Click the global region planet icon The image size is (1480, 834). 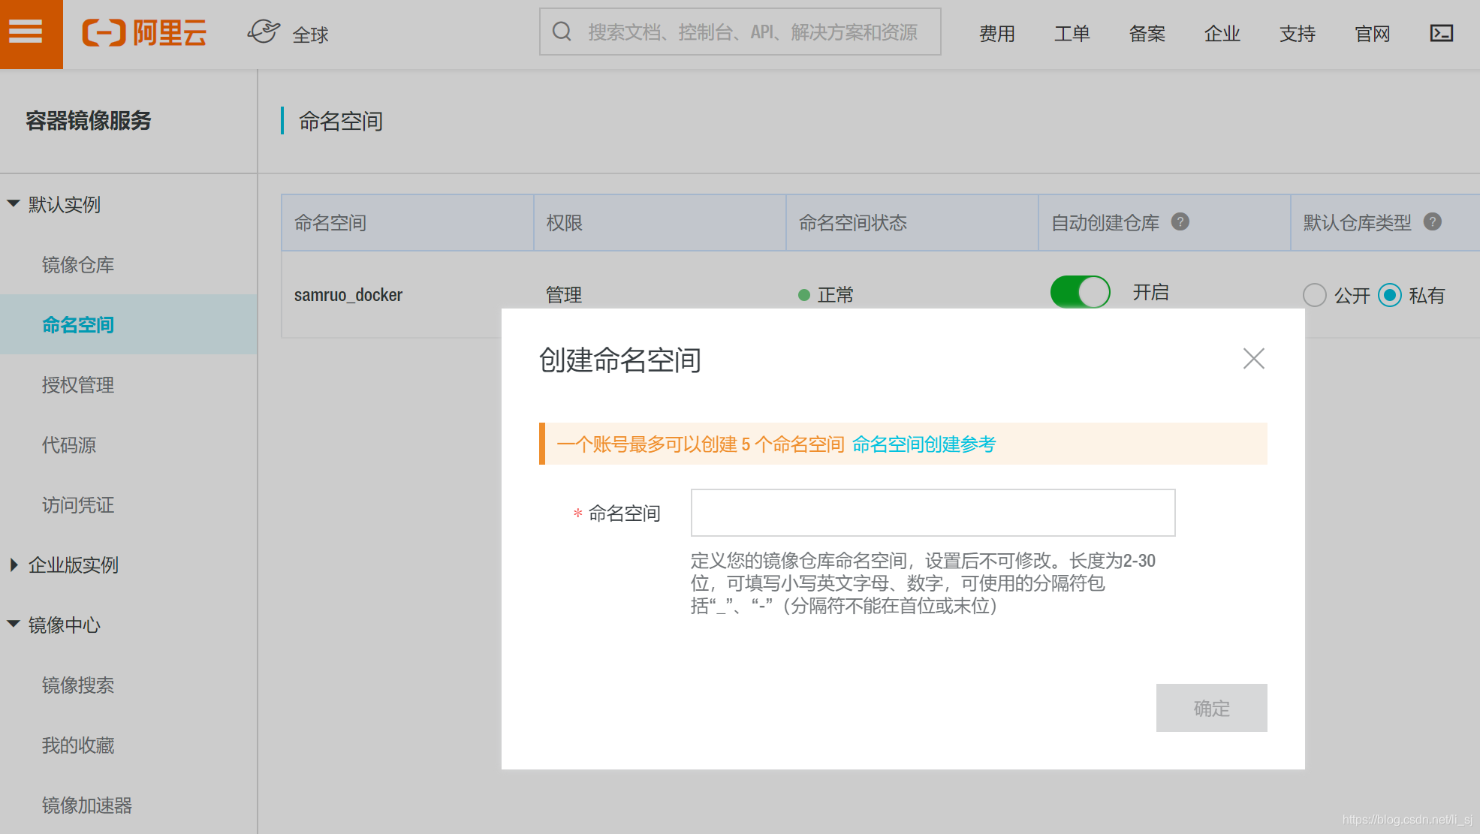coord(264,32)
